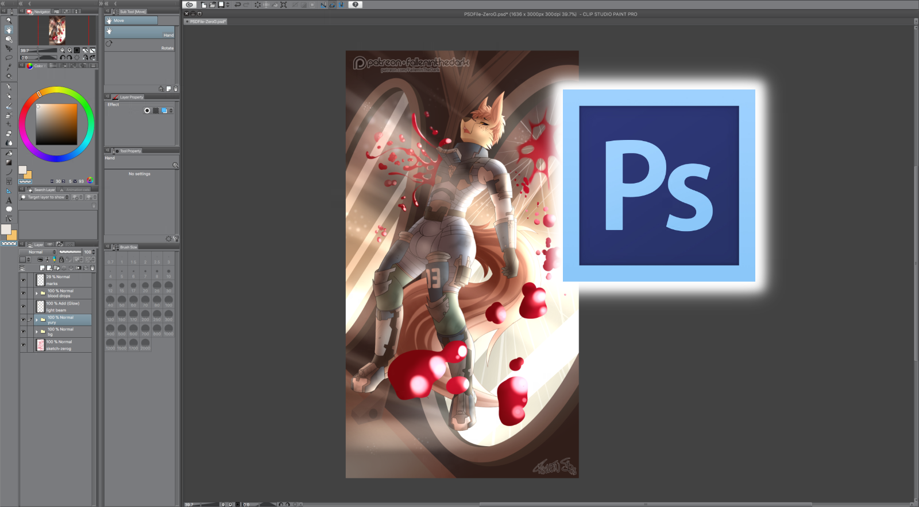Select the Move sub tool group
This screenshot has height=507, width=919.
tap(131, 21)
